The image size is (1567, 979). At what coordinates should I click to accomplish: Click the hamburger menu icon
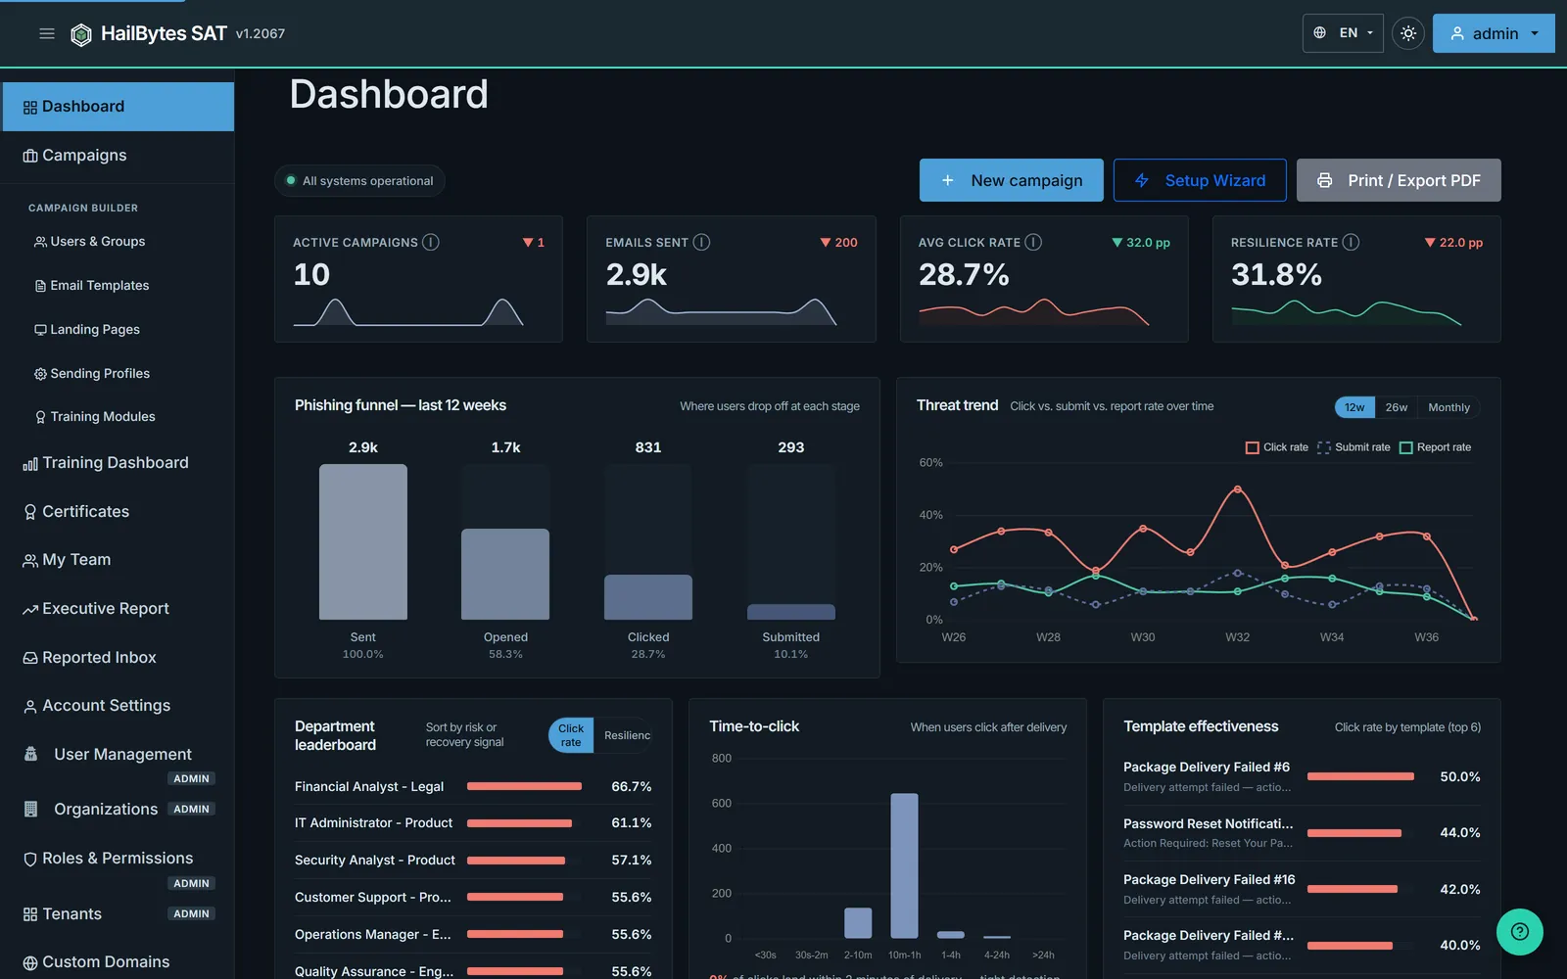[47, 33]
